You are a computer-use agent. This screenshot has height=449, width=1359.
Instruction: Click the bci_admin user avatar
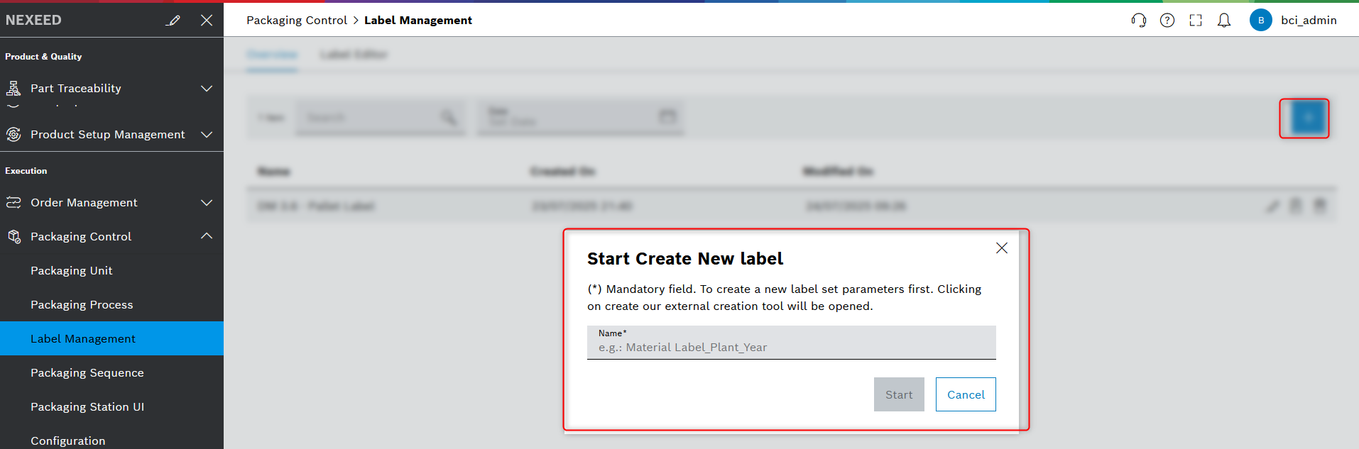point(1260,20)
